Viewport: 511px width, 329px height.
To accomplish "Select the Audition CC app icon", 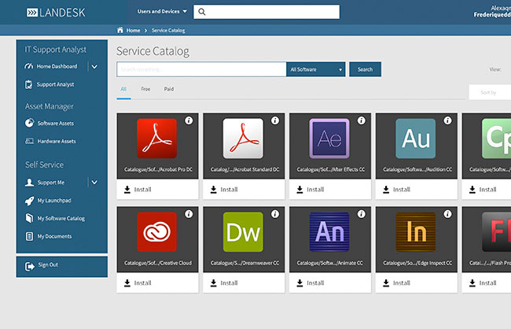I will [415, 138].
